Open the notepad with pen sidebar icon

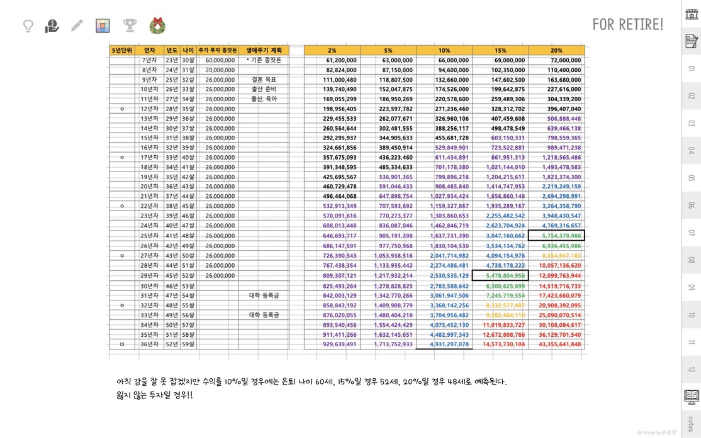click(692, 41)
